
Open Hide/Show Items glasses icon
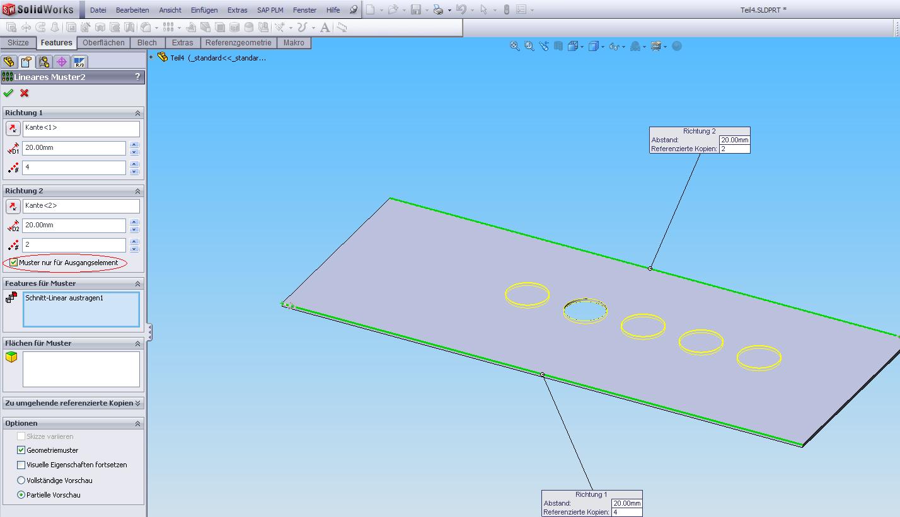click(x=614, y=46)
